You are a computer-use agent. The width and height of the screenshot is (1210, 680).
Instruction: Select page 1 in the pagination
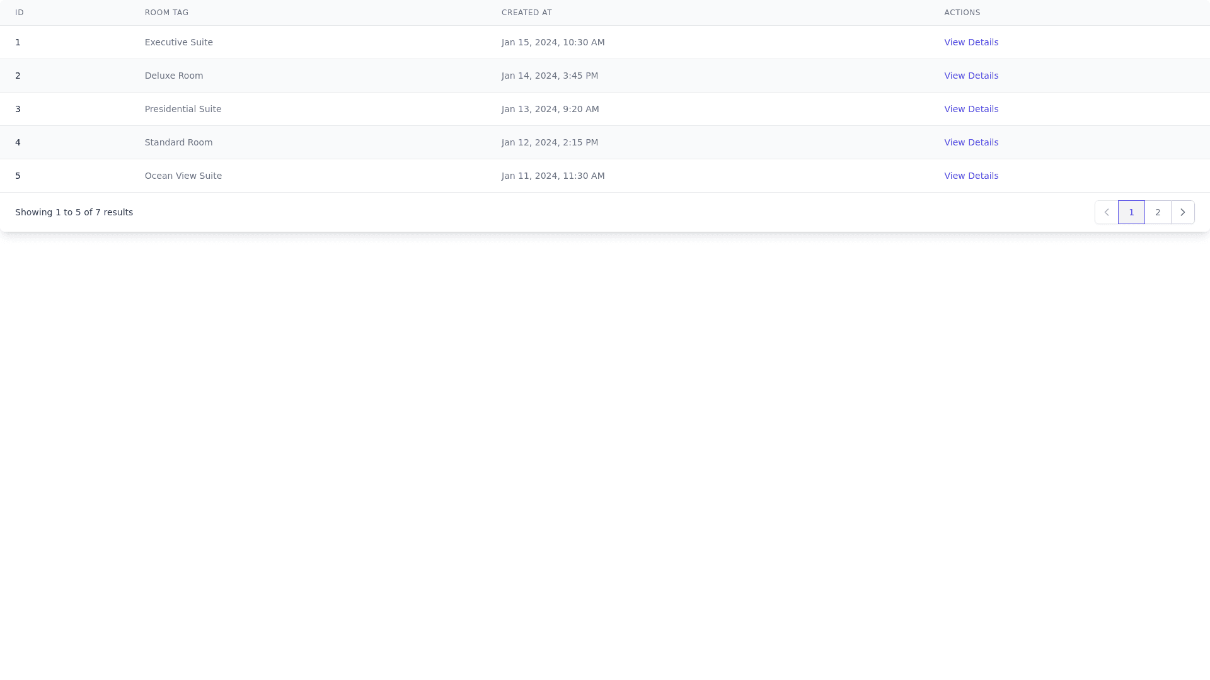pyautogui.click(x=1131, y=212)
